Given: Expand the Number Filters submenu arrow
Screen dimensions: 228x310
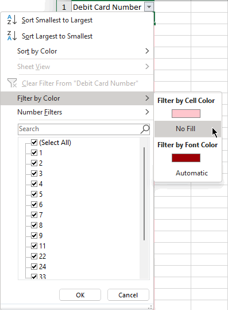Looking at the screenshot, I should (x=147, y=112).
